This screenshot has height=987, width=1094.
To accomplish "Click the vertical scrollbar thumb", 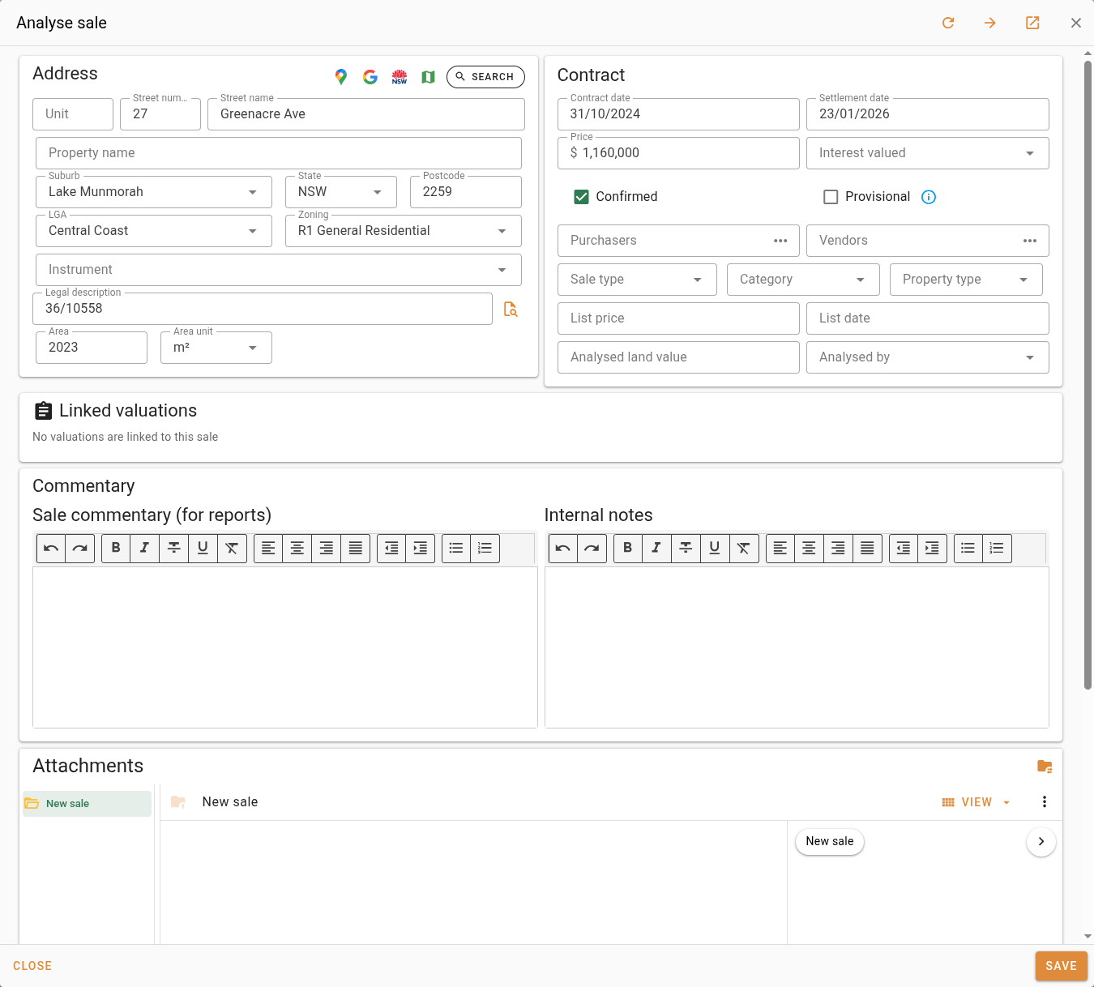I will [x=1088, y=374].
